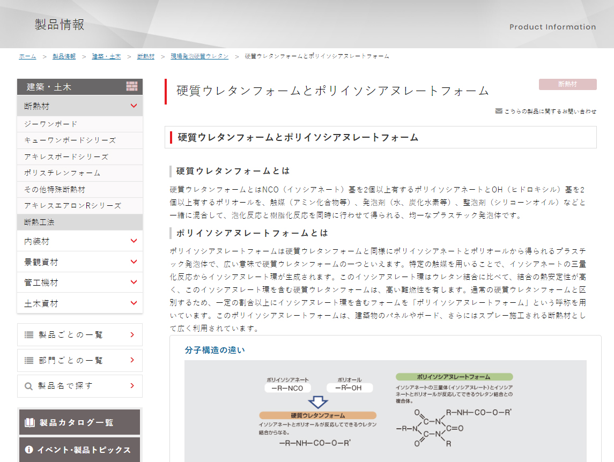Click the arrow on 製品ごとの一覧 button
Image resolution: width=614 pixels, height=462 pixels.
[x=132, y=335]
